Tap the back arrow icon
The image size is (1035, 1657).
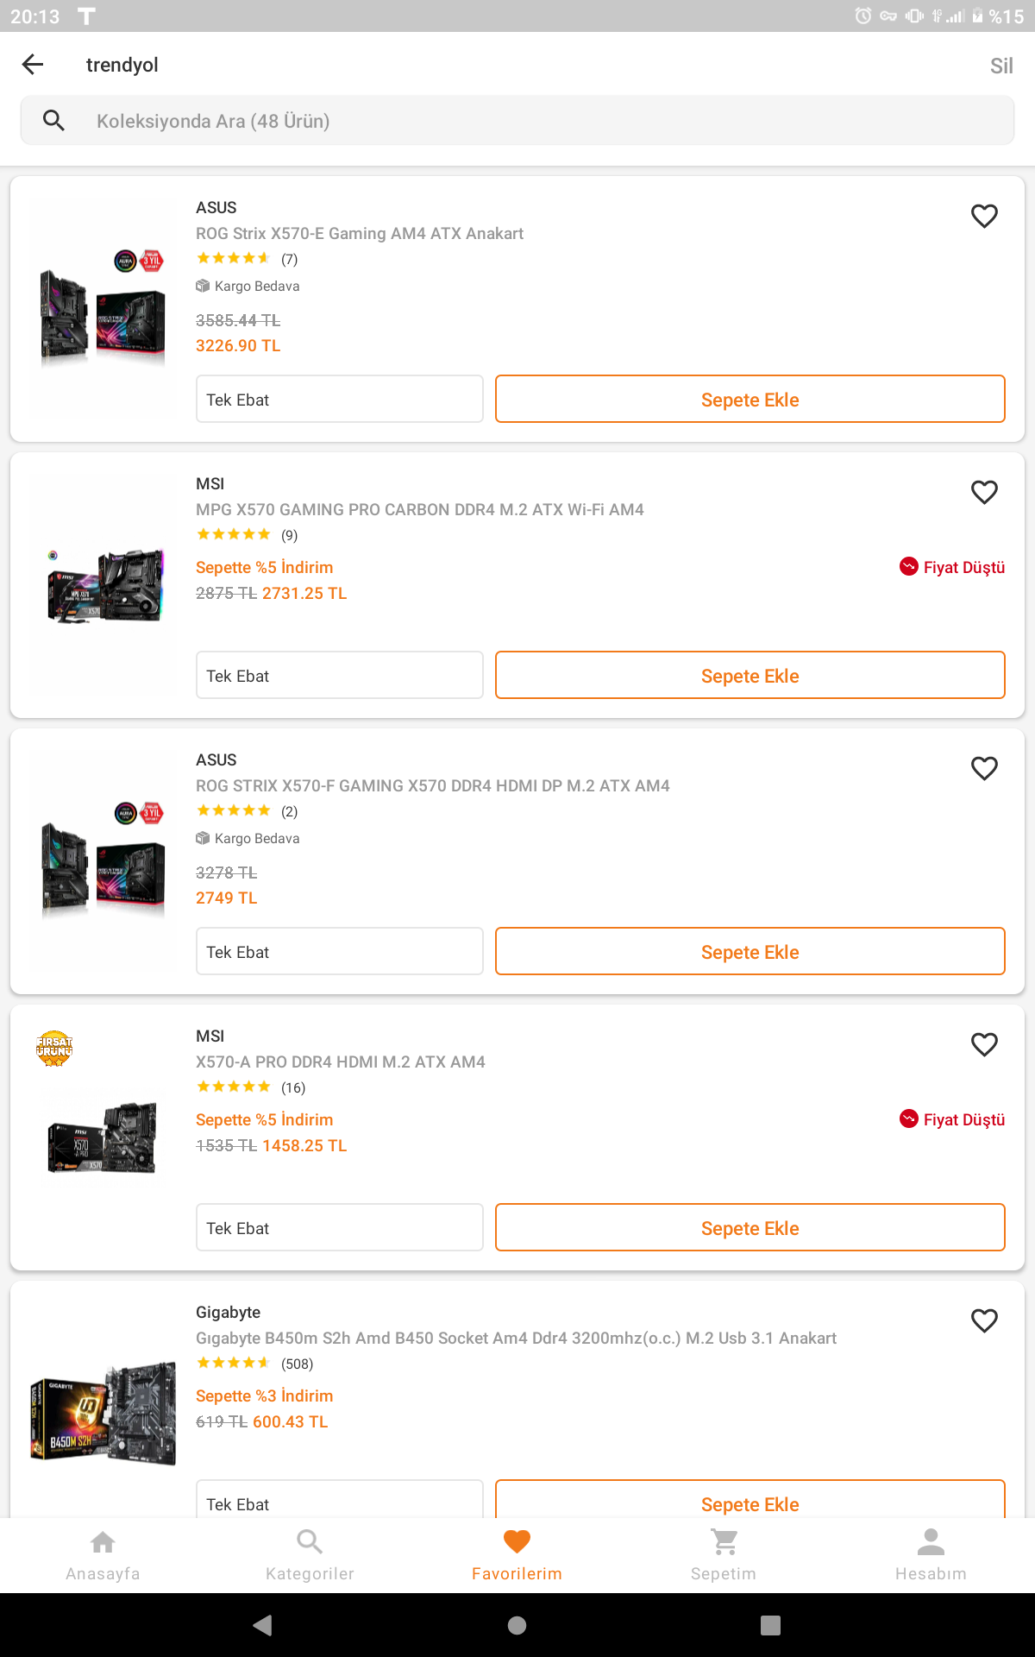33,65
